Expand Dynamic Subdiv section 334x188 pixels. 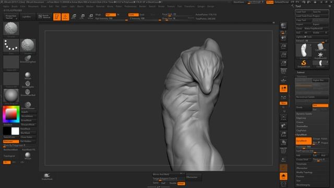[x=304, y=114]
